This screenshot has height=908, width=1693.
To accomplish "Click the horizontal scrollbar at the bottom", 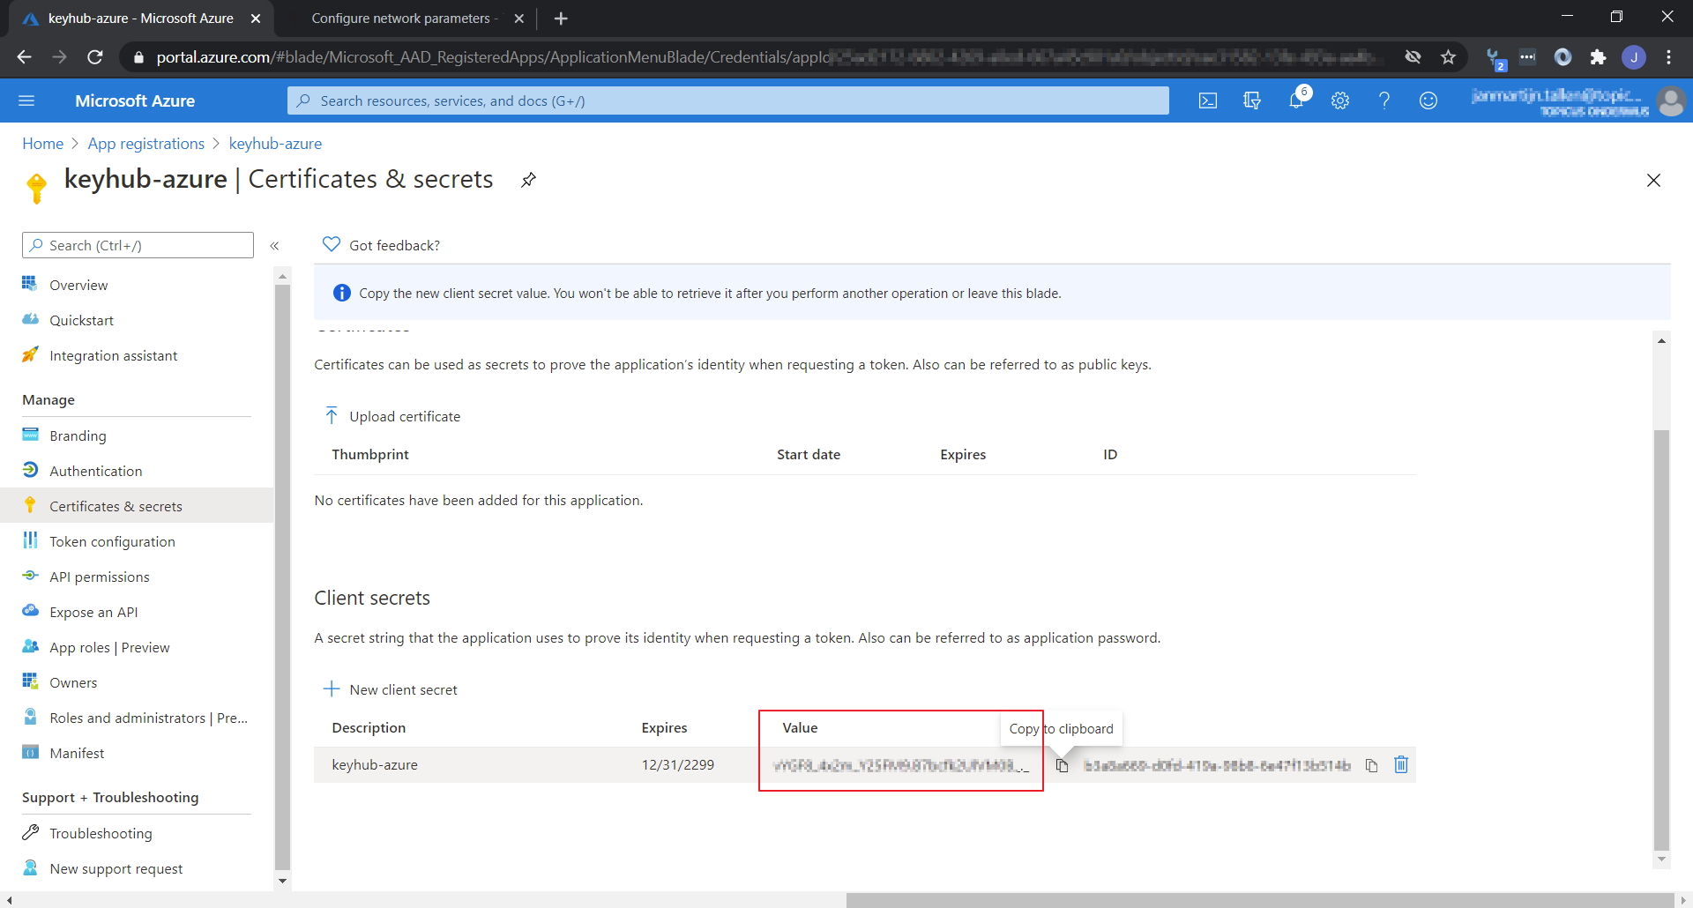I will 1260,900.
